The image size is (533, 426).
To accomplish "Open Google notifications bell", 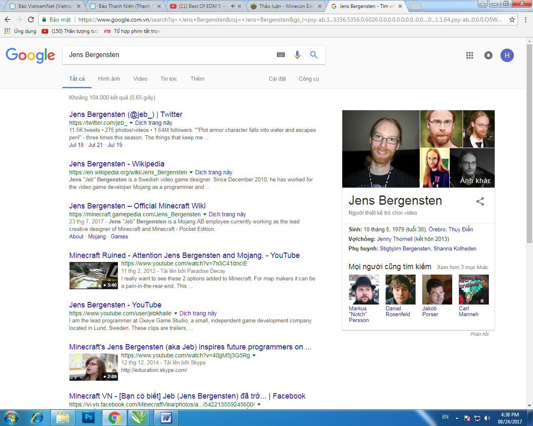I will [x=488, y=55].
